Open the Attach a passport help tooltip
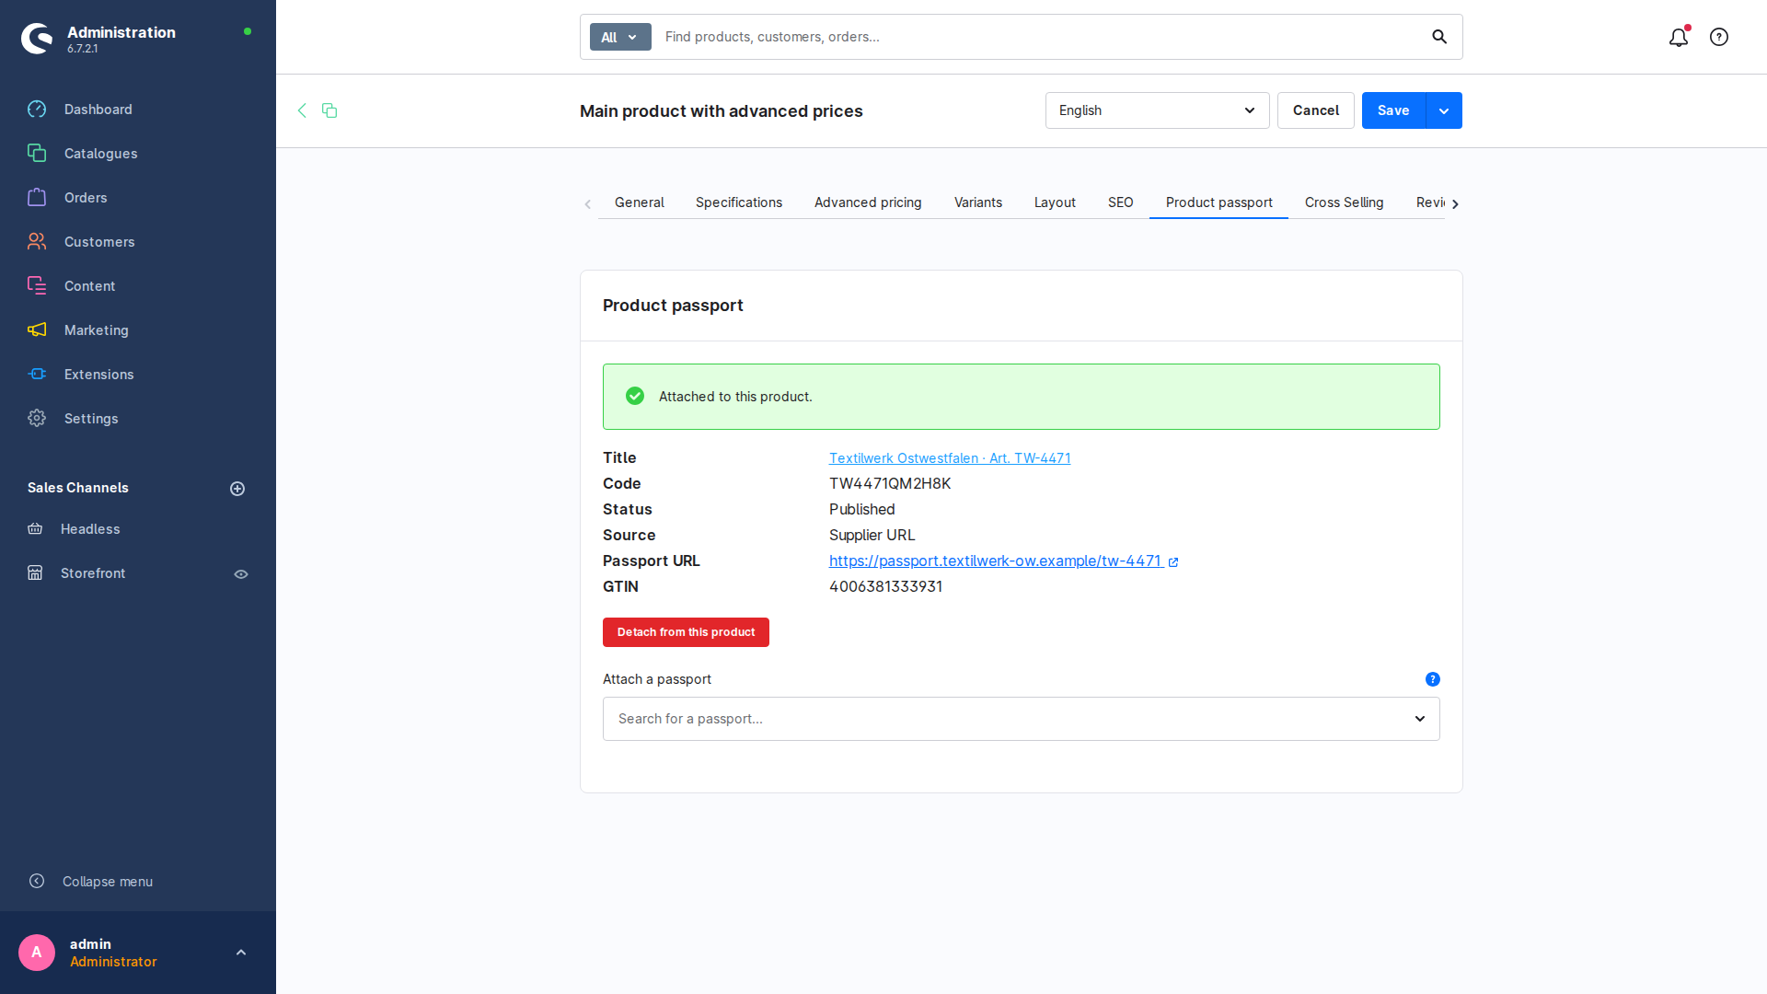Screen dimensions: 1767x994 click(1433, 679)
